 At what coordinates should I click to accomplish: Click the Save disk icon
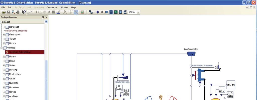click(x=9, y=12)
